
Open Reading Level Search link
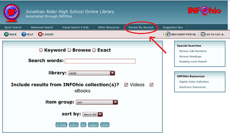pos(193,62)
